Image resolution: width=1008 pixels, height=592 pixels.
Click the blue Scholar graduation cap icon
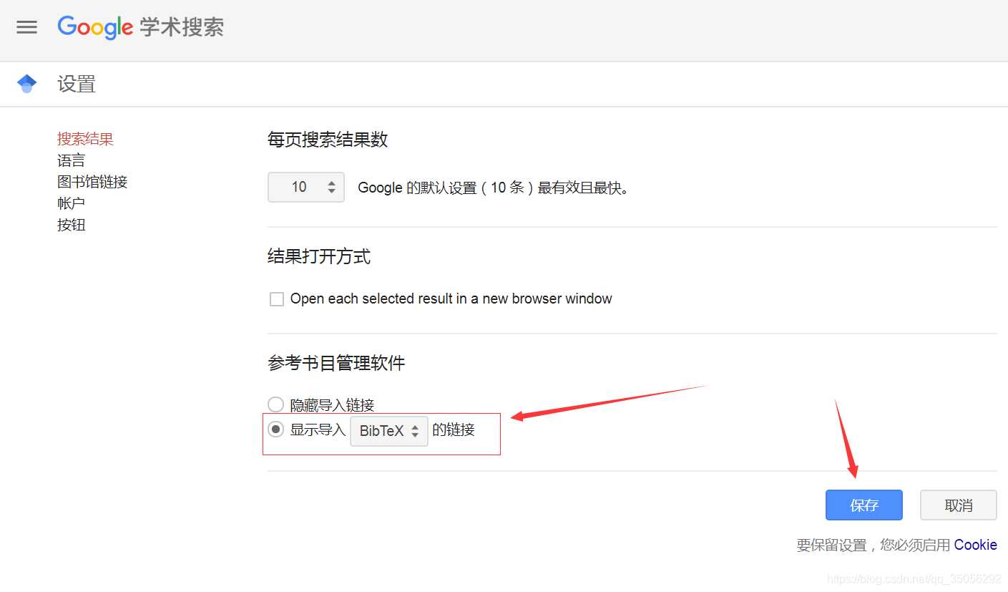[26, 84]
